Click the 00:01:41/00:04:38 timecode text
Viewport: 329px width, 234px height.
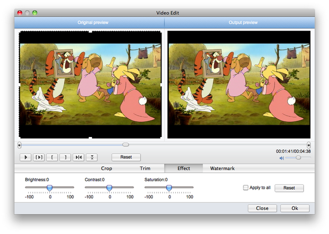coord(294,151)
